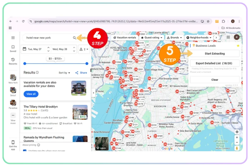Click the Share link
This screenshot has width=250, height=168.
tap(81, 73)
